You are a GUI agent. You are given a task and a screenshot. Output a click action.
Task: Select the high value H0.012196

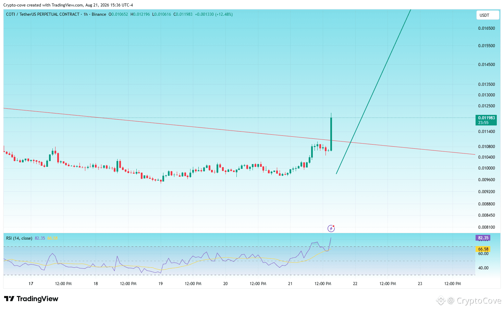140,14
